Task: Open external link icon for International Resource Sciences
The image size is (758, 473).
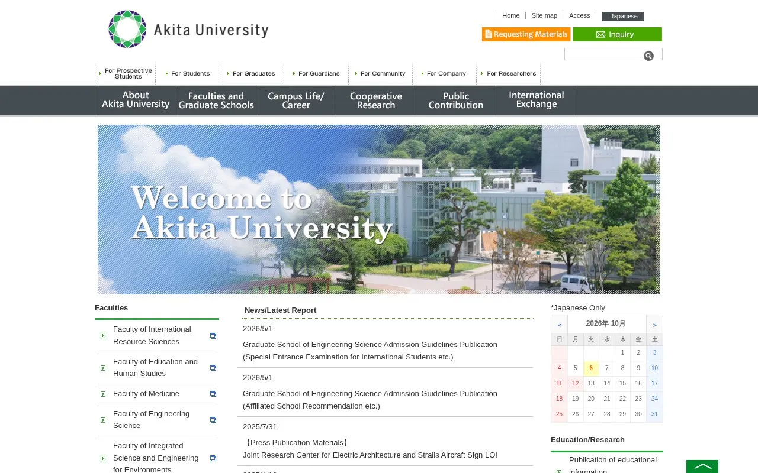Action: click(213, 335)
